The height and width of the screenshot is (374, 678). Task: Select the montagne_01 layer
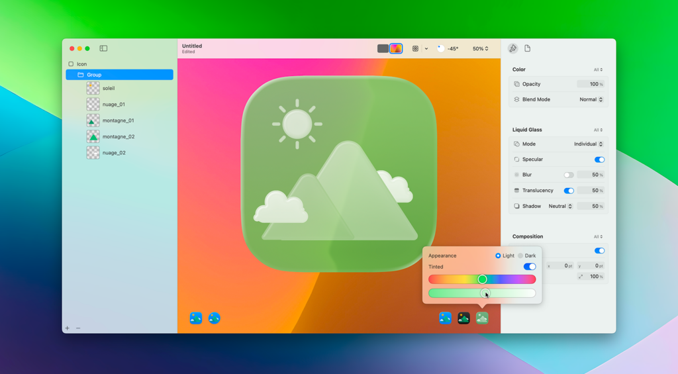(118, 120)
